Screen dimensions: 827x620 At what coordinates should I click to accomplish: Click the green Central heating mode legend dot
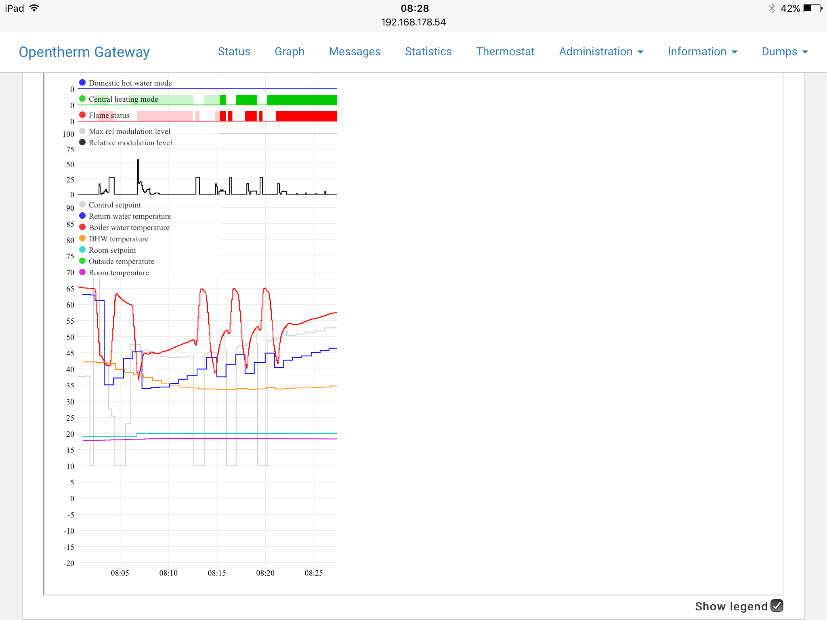pyautogui.click(x=82, y=98)
